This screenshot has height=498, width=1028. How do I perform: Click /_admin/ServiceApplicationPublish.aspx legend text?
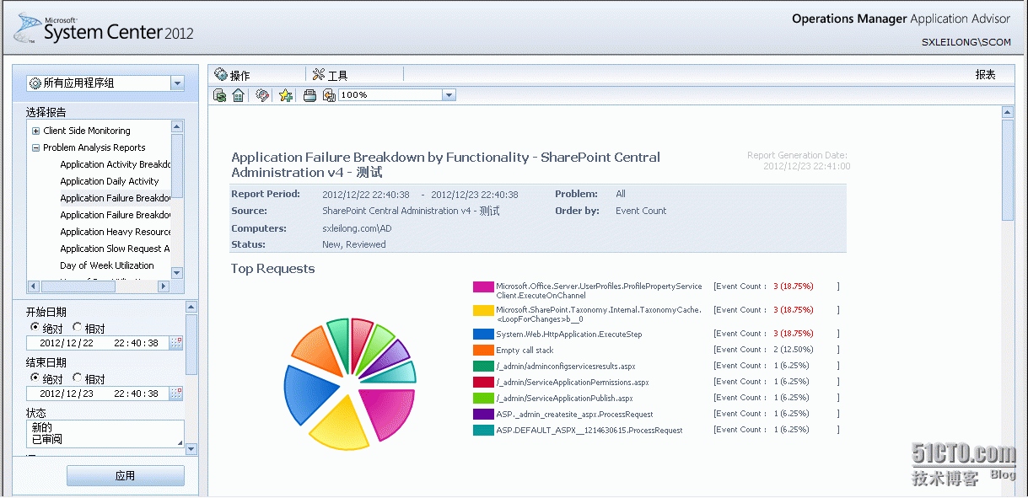[x=564, y=398]
